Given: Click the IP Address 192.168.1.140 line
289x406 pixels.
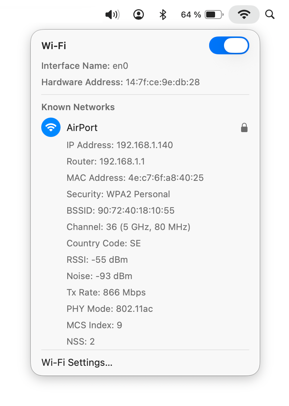Looking at the screenshot, I should (120, 145).
